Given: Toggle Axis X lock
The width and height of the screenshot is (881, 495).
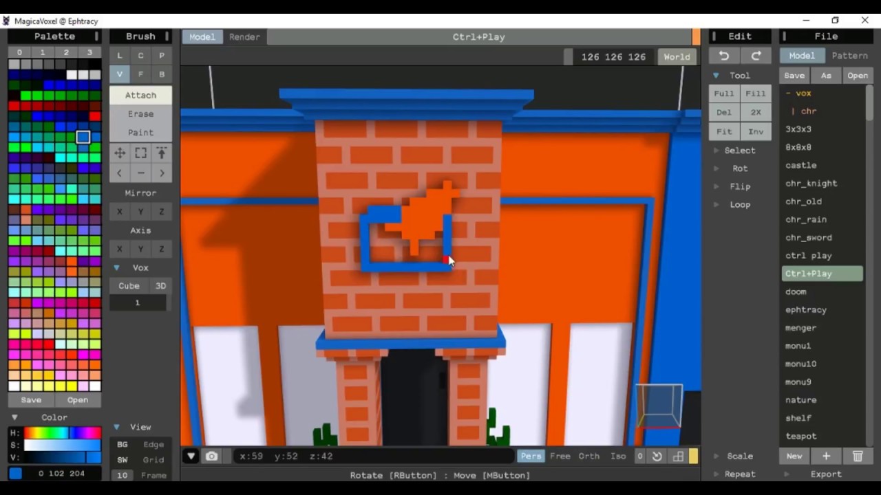Looking at the screenshot, I should 120,249.
